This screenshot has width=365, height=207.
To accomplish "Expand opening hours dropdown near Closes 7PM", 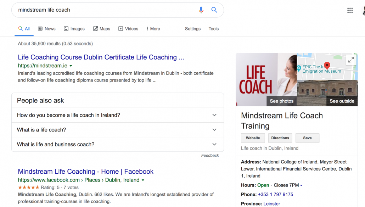I will point(301,185).
